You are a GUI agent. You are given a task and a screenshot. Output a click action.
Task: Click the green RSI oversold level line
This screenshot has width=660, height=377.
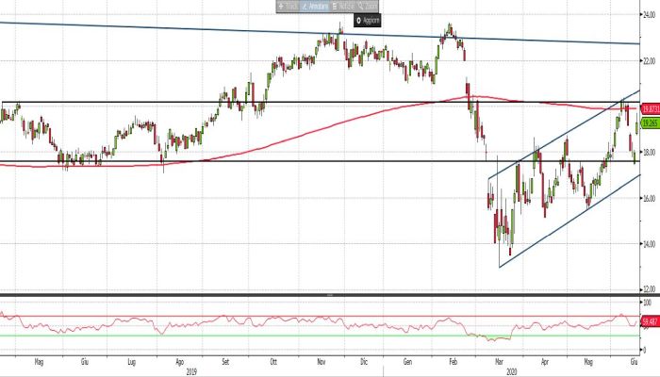(283, 336)
